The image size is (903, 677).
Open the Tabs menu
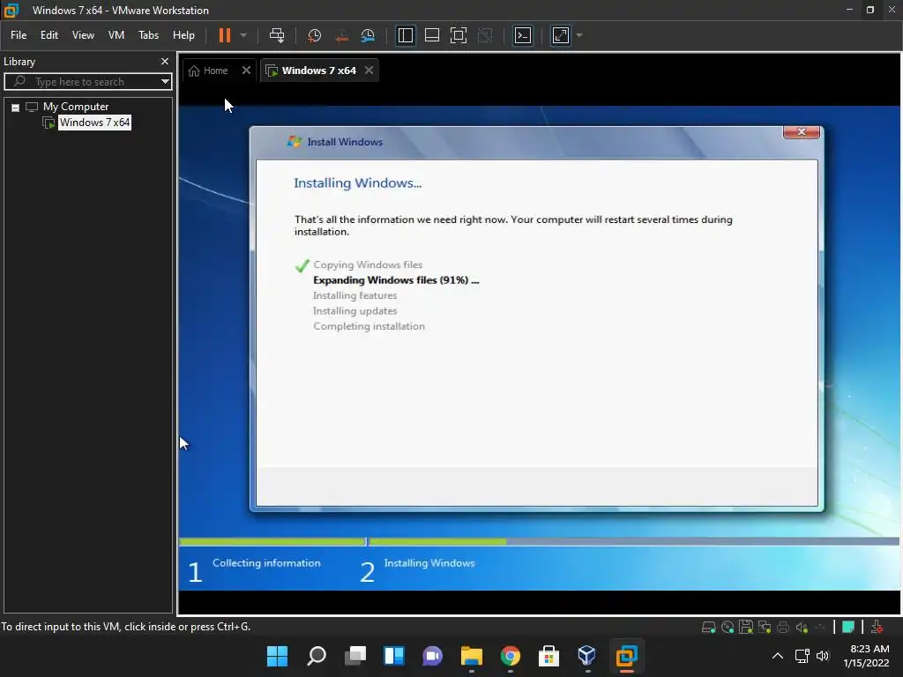coord(148,35)
